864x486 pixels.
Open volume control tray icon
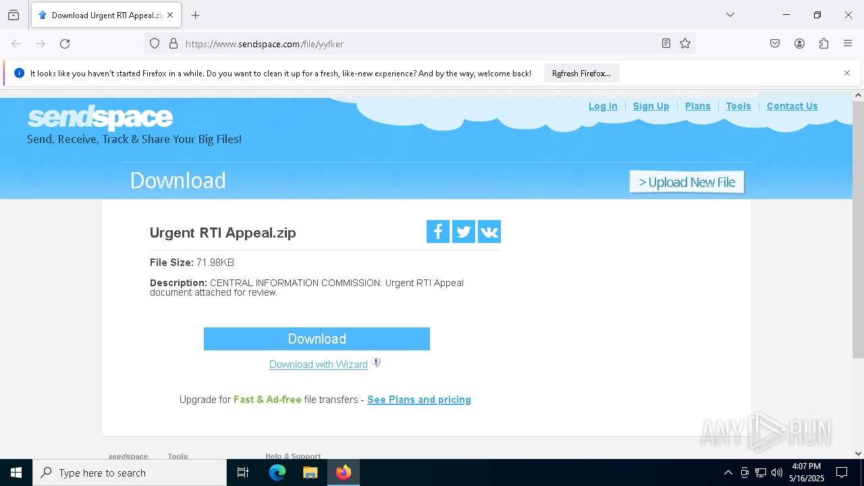(777, 473)
